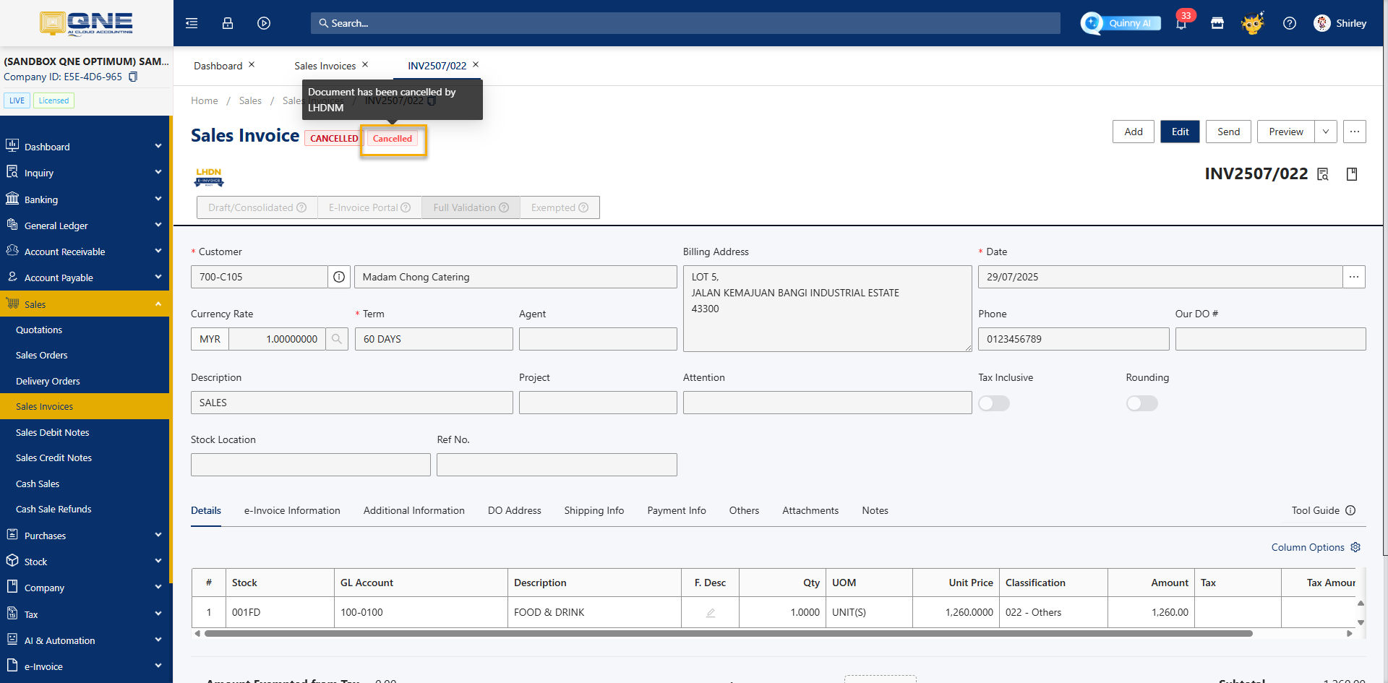The width and height of the screenshot is (1388, 683).
Task: Click the document search icon beside INV2507/022
Action: pyautogui.click(x=1323, y=174)
